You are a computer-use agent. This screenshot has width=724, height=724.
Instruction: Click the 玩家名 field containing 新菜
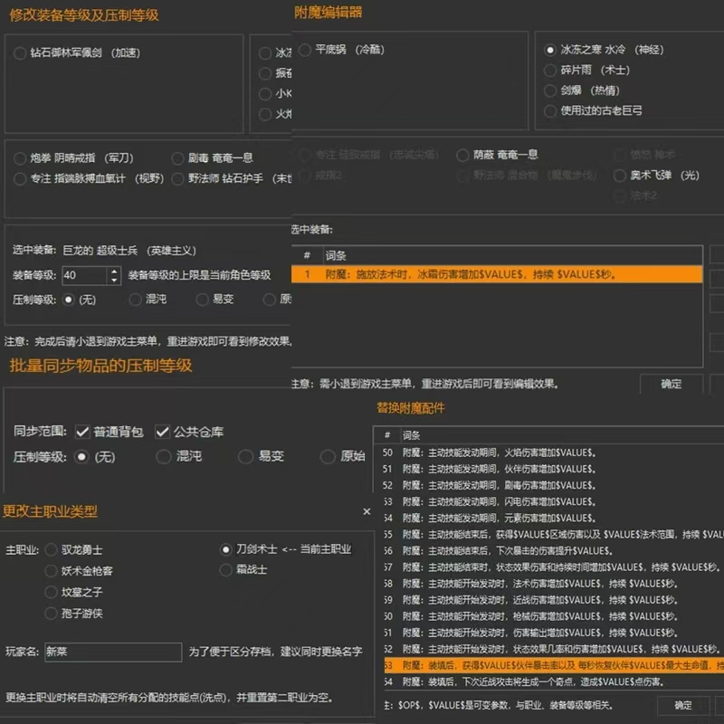tap(113, 652)
